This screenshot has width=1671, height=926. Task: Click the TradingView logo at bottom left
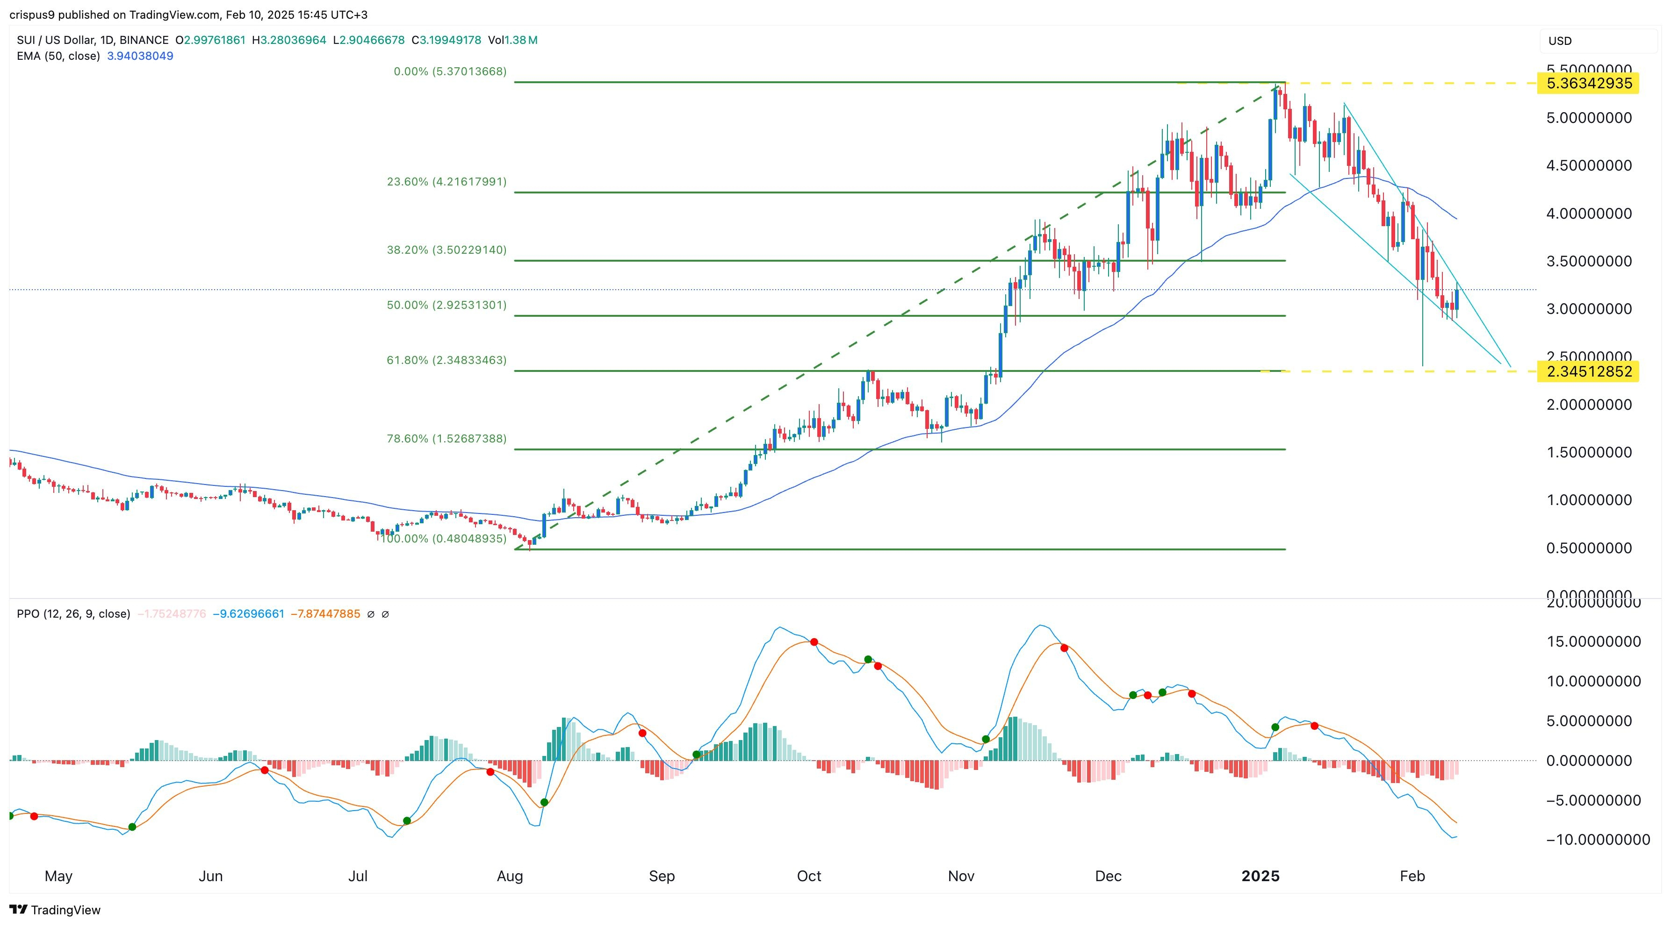[55, 910]
